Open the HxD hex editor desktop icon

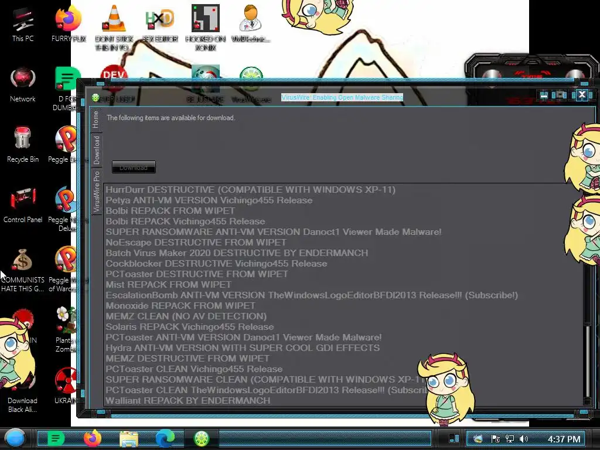[160, 23]
